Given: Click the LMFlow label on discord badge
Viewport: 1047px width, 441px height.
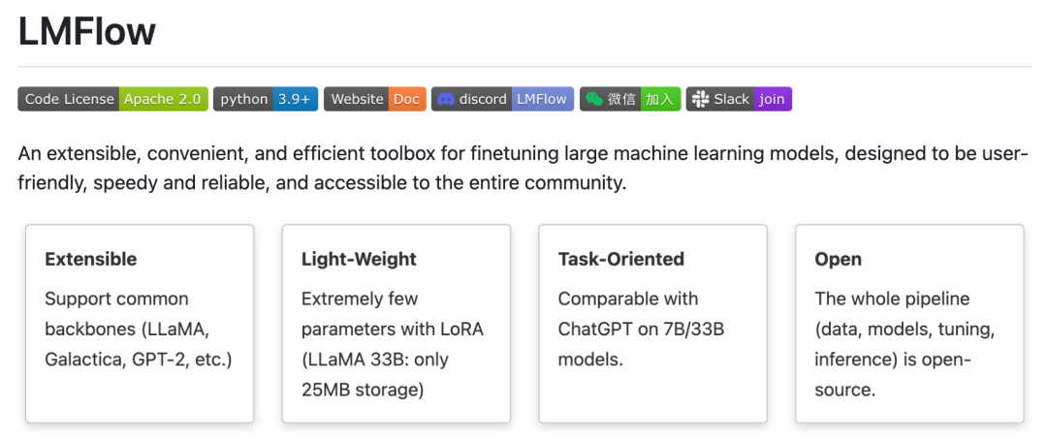Looking at the screenshot, I should 542,99.
